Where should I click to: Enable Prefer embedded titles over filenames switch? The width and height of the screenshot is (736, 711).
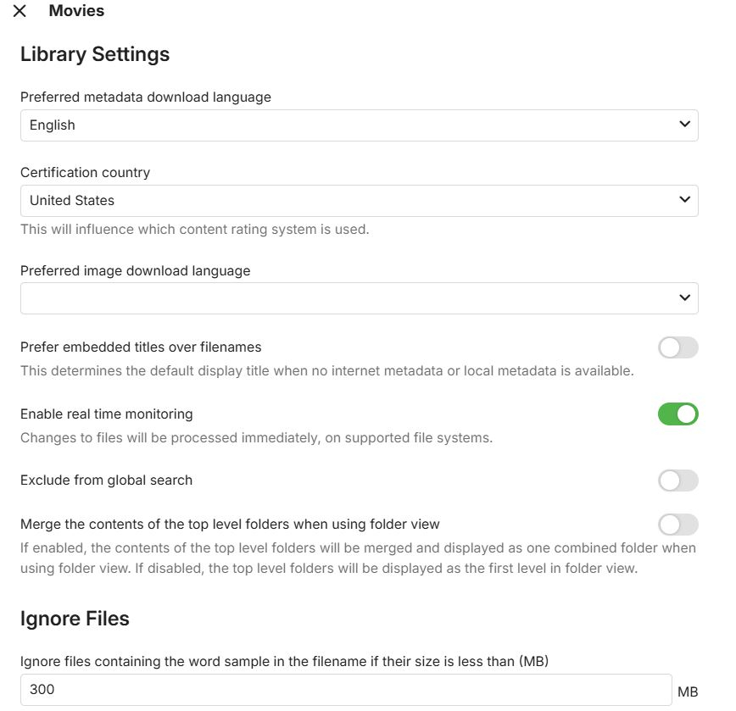coord(677,347)
